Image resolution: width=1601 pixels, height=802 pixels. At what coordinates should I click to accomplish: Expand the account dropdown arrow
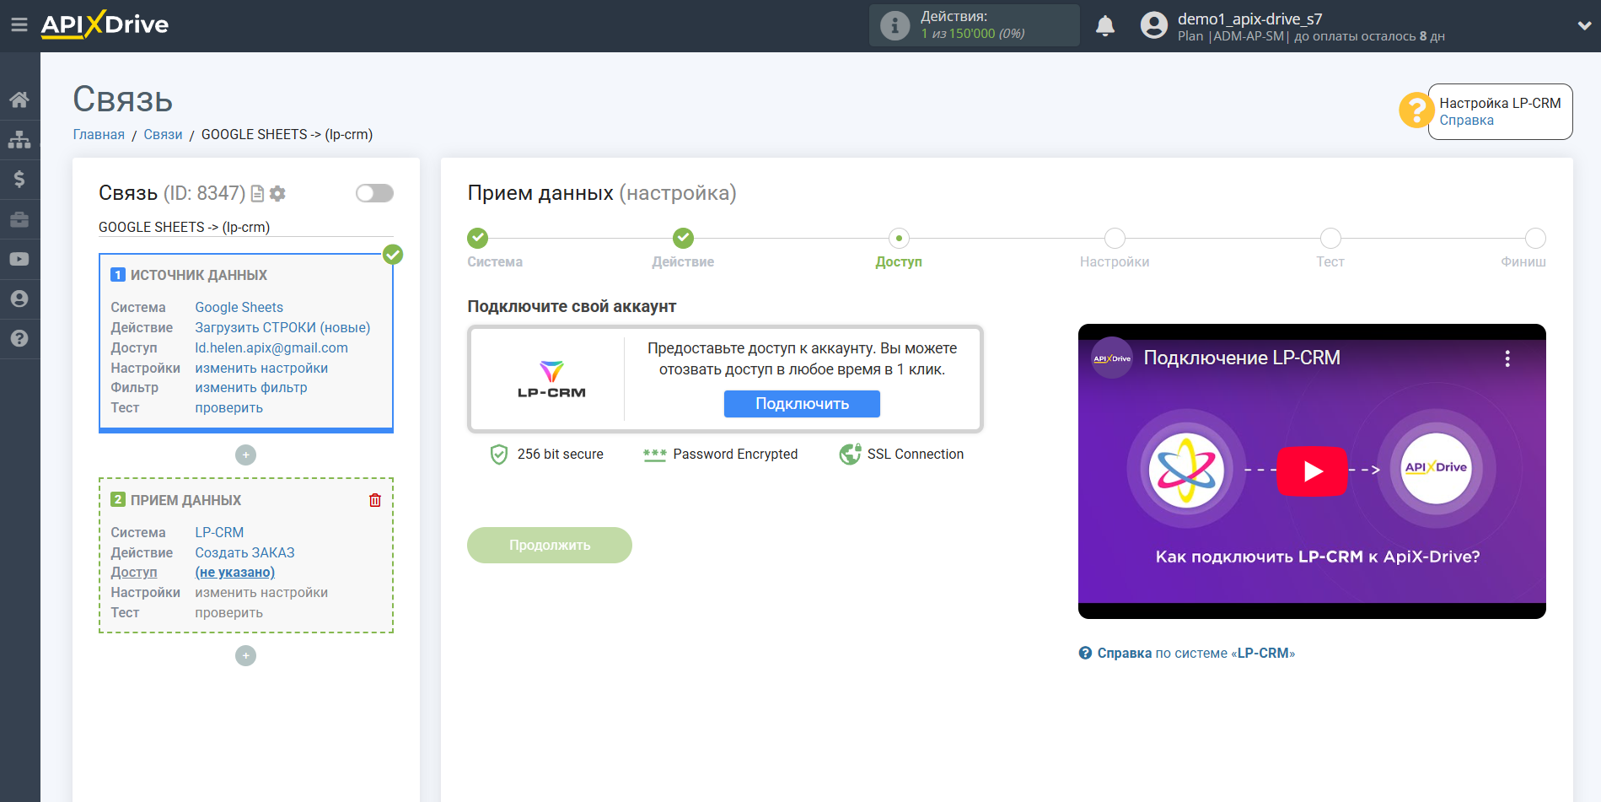(x=1584, y=25)
